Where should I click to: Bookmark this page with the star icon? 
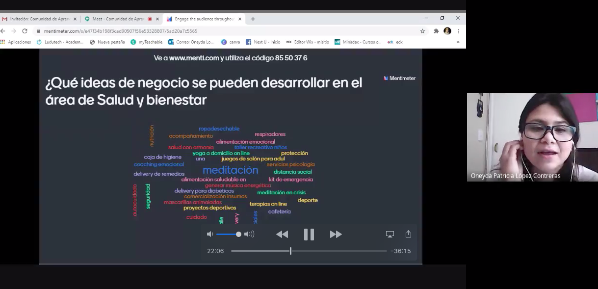pyautogui.click(x=422, y=31)
